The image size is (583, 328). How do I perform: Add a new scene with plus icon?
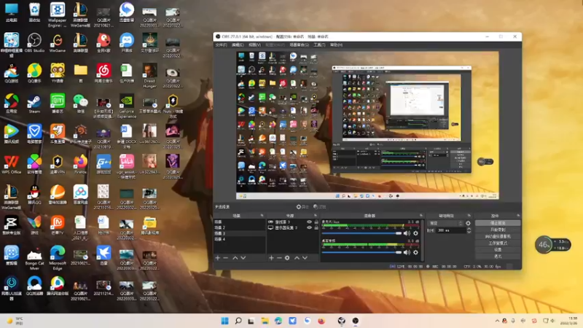[x=216, y=257]
